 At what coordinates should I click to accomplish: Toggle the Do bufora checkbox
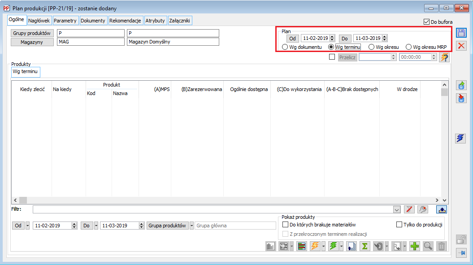tap(426, 22)
